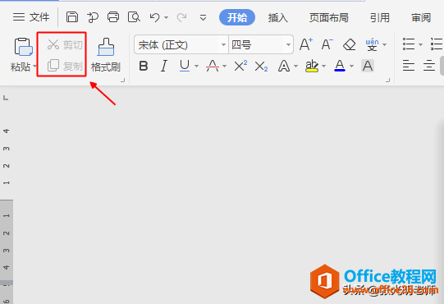Click the Undo arrow icon
The width and height of the screenshot is (444, 304).
tap(154, 17)
